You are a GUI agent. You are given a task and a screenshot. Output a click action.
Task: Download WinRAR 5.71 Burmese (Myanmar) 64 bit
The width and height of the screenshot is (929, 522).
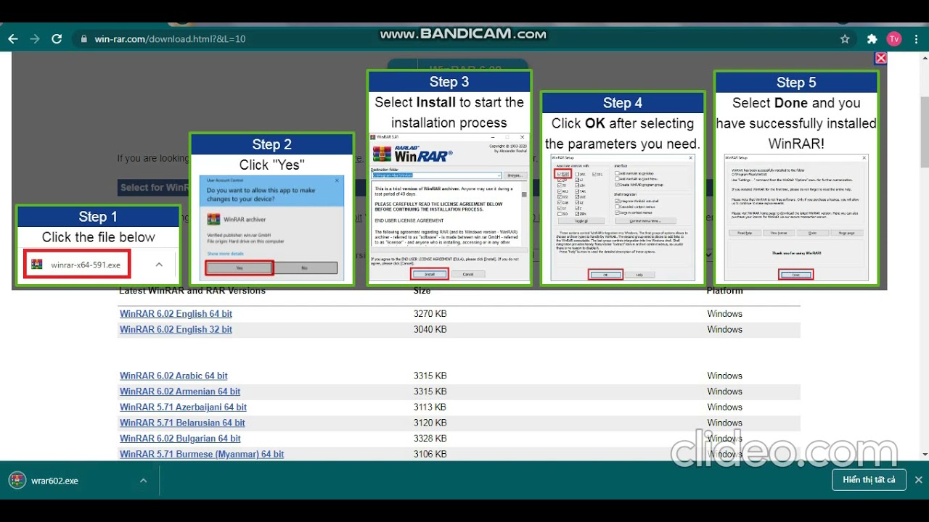pos(202,455)
